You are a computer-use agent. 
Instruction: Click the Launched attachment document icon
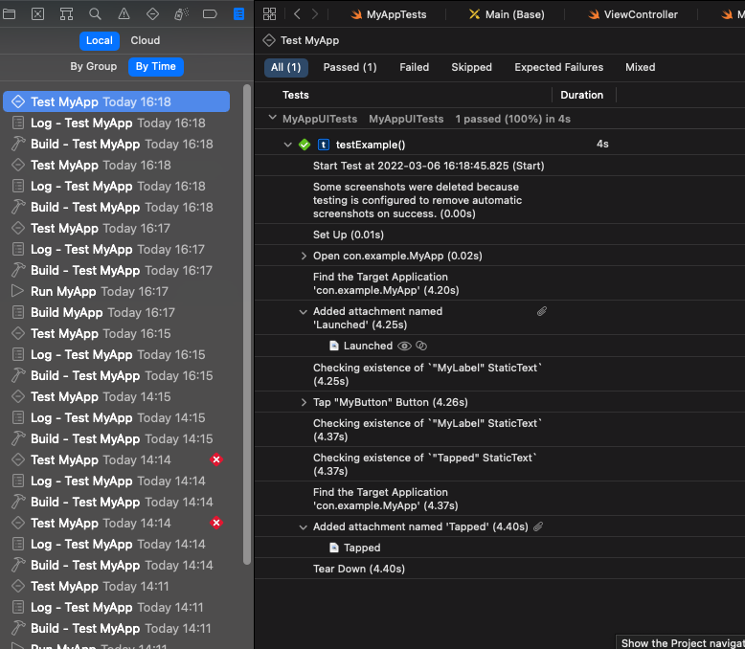pyautogui.click(x=334, y=346)
